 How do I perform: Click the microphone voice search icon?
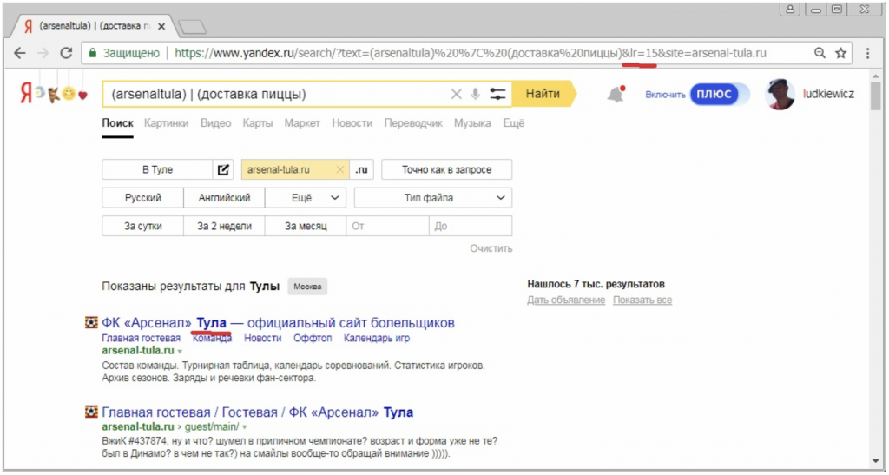point(475,94)
